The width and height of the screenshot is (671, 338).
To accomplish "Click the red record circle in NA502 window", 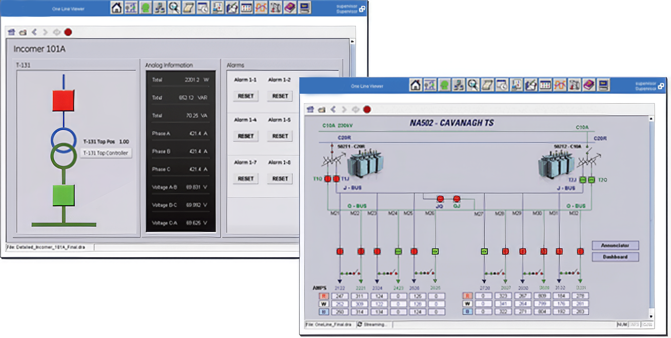I will point(367,109).
